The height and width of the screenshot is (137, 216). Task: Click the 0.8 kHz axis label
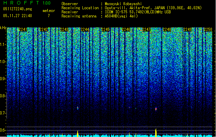click(x=3, y=96)
